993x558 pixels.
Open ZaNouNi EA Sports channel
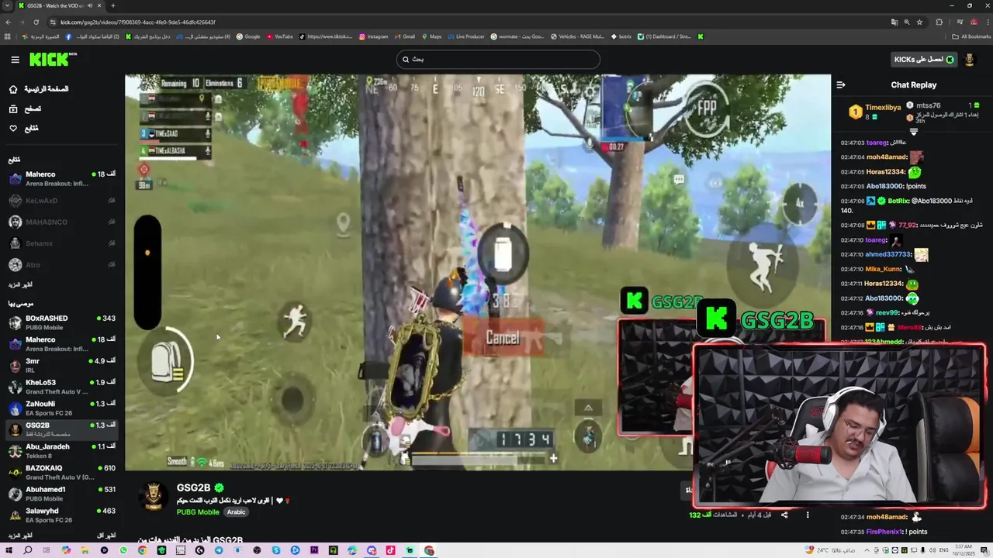click(62, 408)
